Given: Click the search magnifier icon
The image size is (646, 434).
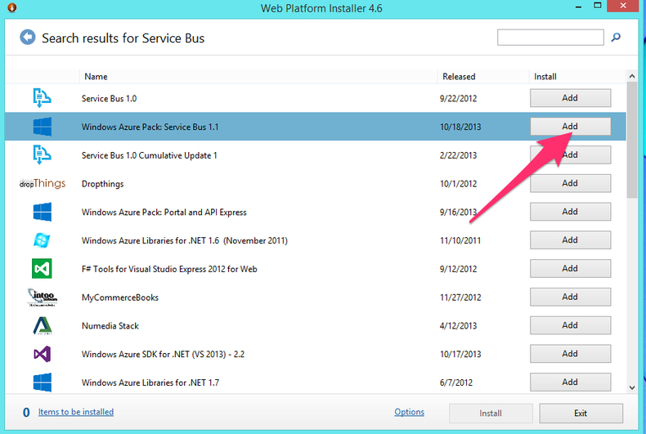Looking at the screenshot, I should pyautogui.click(x=616, y=38).
